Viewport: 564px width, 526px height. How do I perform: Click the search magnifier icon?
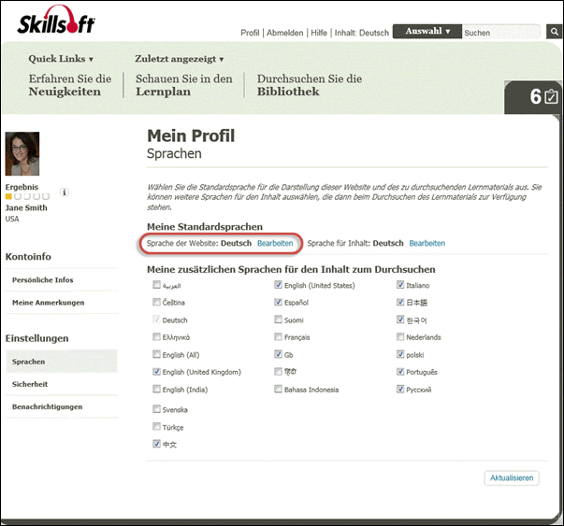555,32
